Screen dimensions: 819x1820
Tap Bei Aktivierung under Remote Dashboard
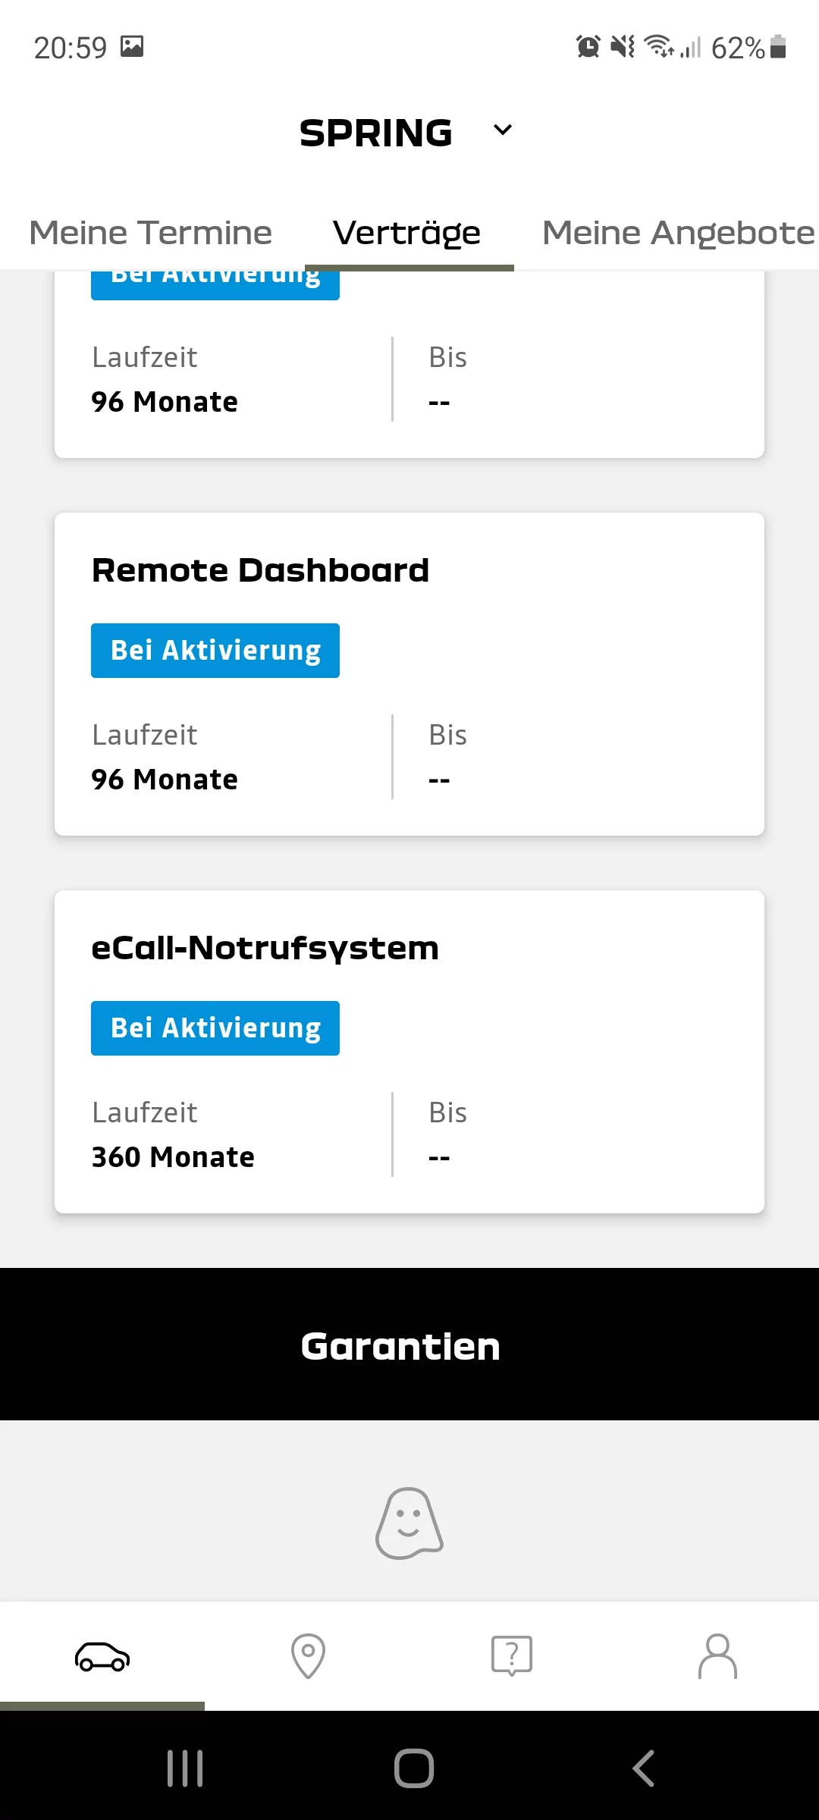tap(215, 651)
